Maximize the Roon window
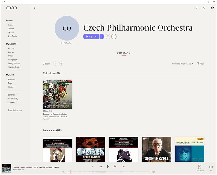Image resolution: width=217 pixels, height=175 pixels. click(208, 2)
